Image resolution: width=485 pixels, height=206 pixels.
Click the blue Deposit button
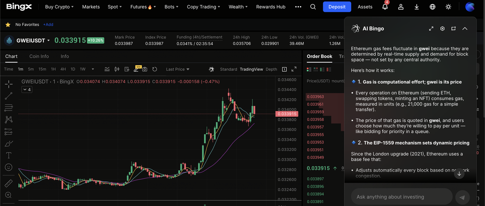pyautogui.click(x=337, y=7)
